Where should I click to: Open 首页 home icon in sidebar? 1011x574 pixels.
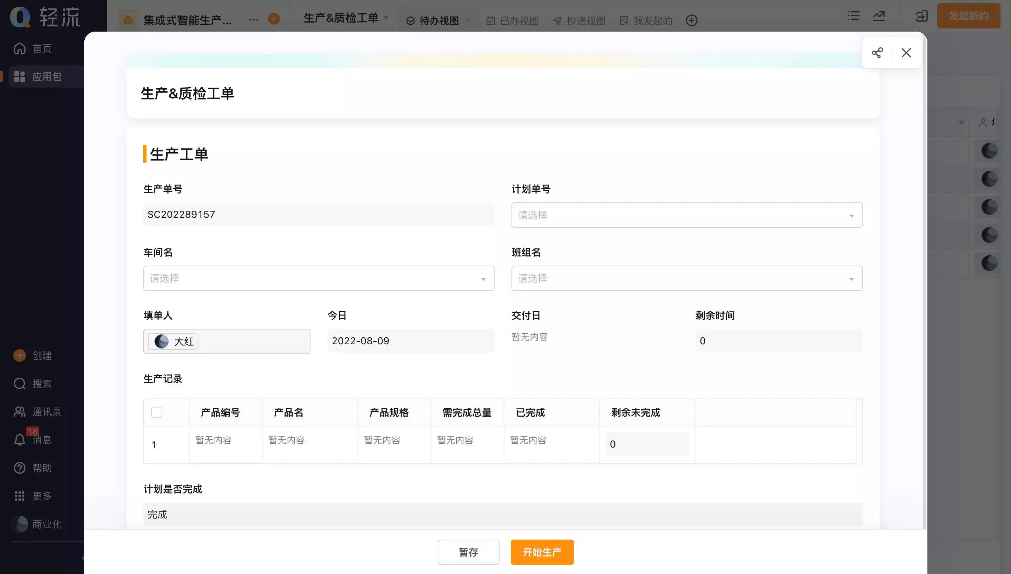pos(20,48)
